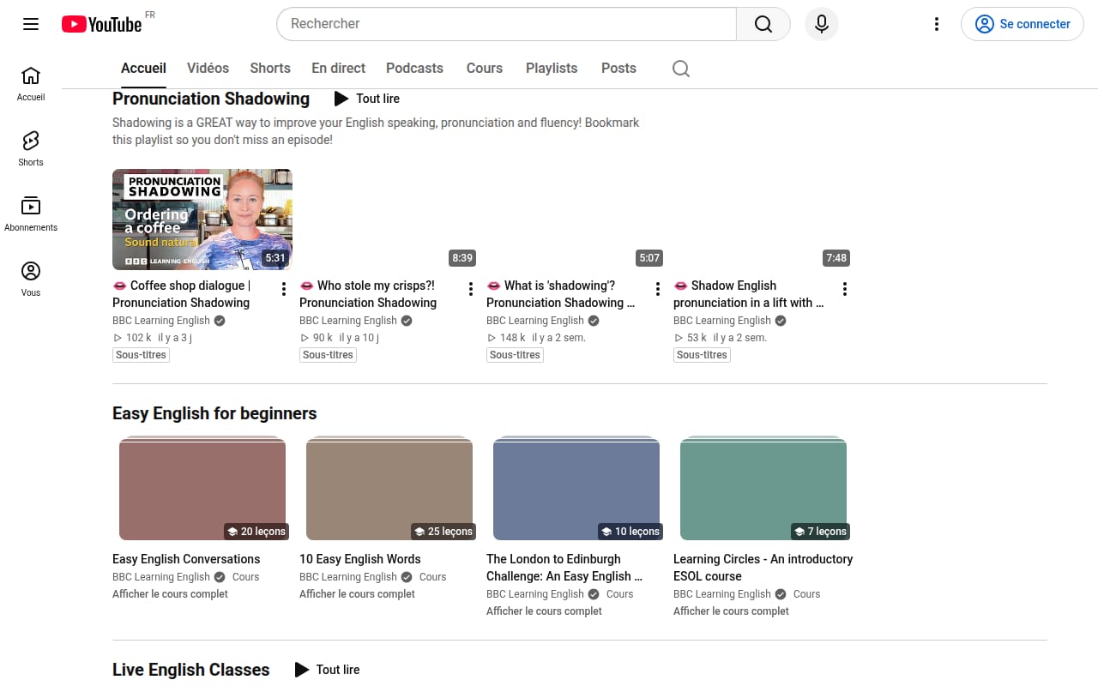Open Shorts in the sidebar
Image resolution: width=1098 pixels, height=686 pixels.
click(x=31, y=149)
